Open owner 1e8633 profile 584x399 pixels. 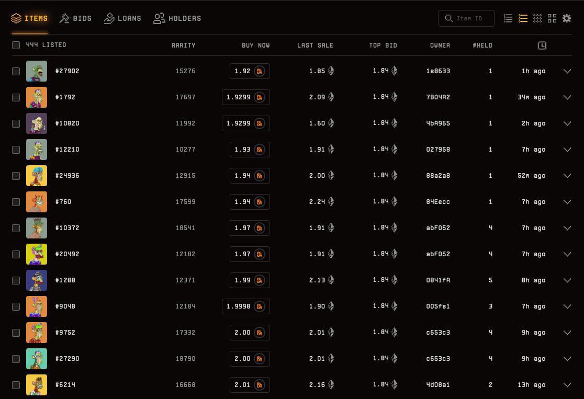(x=438, y=71)
